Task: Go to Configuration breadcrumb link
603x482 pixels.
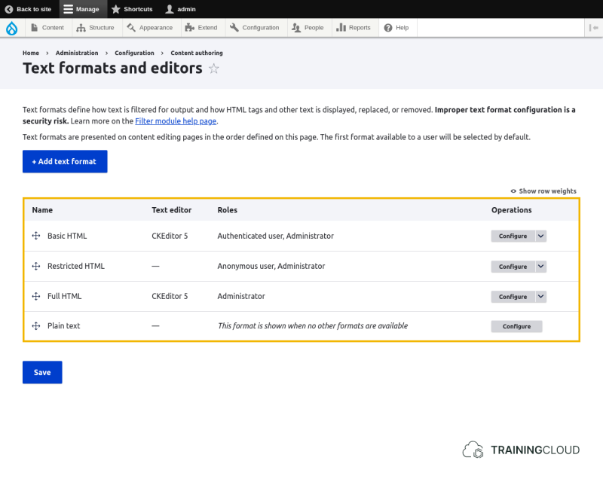Action: click(134, 53)
